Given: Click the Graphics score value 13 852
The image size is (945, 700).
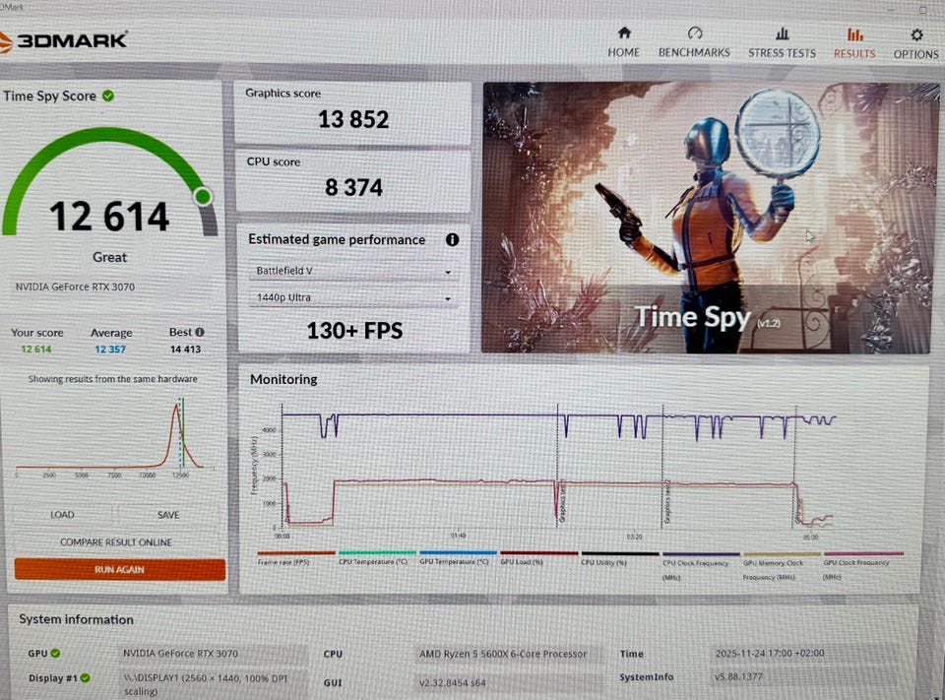Looking at the screenshot, I should pos(353,119).
